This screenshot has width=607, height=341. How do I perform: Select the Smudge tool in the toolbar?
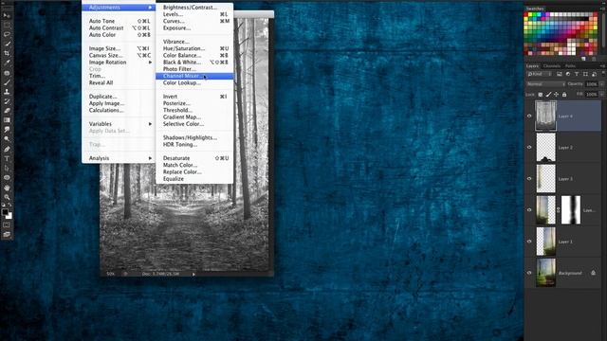(7, 130)
